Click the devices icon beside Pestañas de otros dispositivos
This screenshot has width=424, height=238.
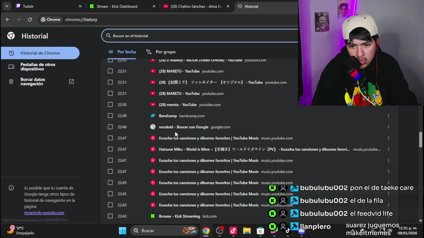[x=11, y=67]
